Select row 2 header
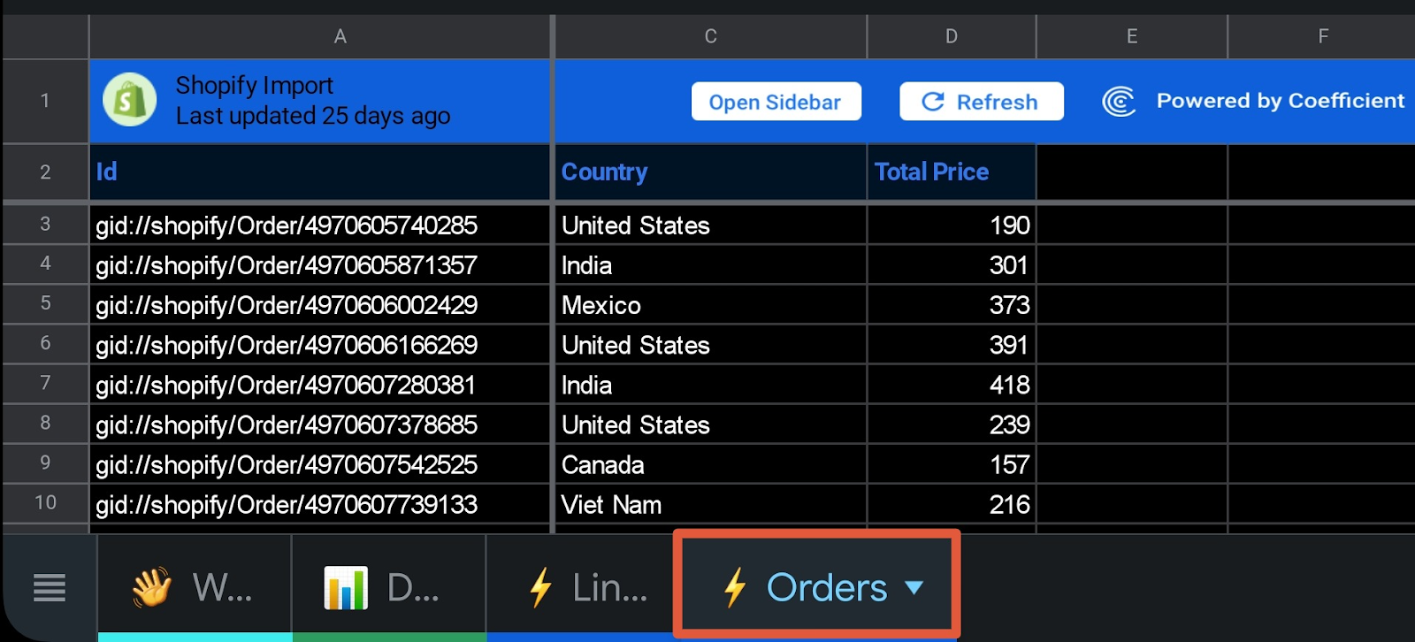Viewport: 1415px width, 642px height. [45, 172]
